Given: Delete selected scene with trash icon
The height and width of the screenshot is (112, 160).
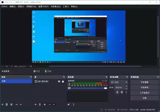Looking at the screenshot, I should point(7,104).
